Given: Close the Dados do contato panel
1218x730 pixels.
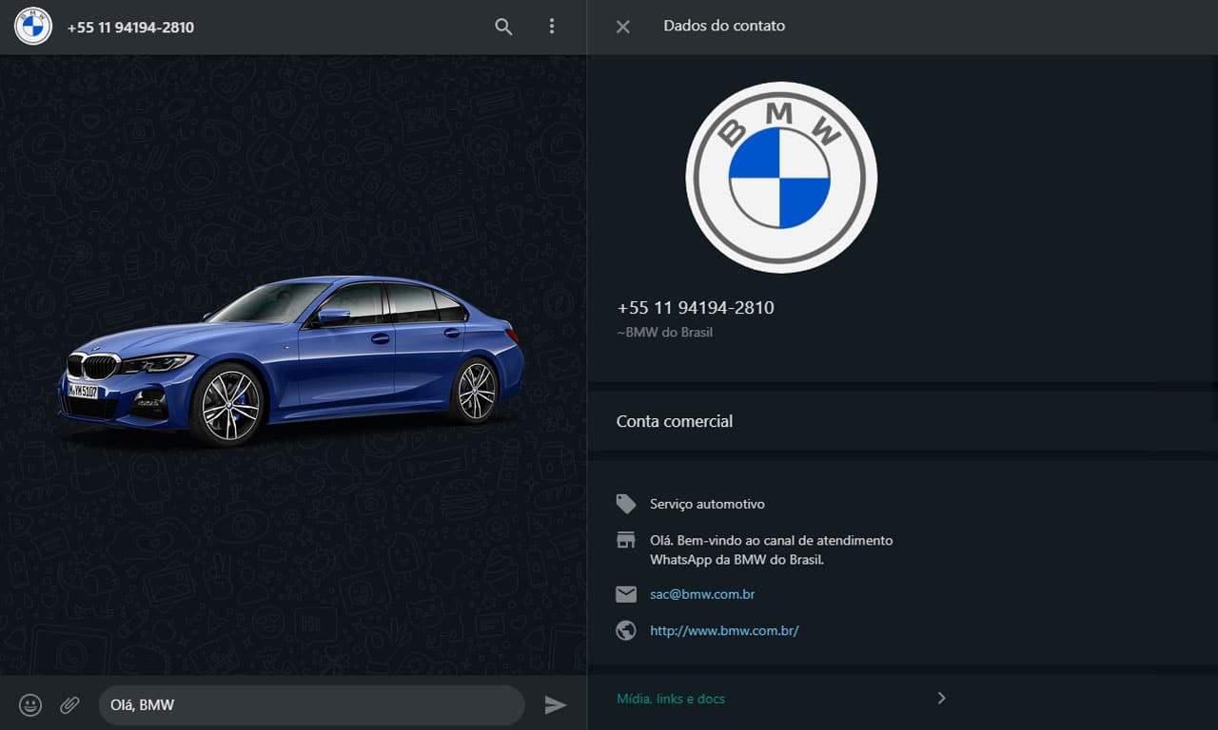Looking at the screenshot, I should (x=623, y=27).
